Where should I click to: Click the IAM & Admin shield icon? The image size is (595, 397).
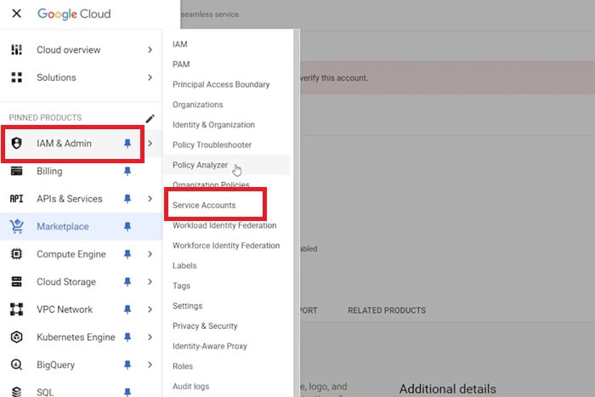coord(16,144)
